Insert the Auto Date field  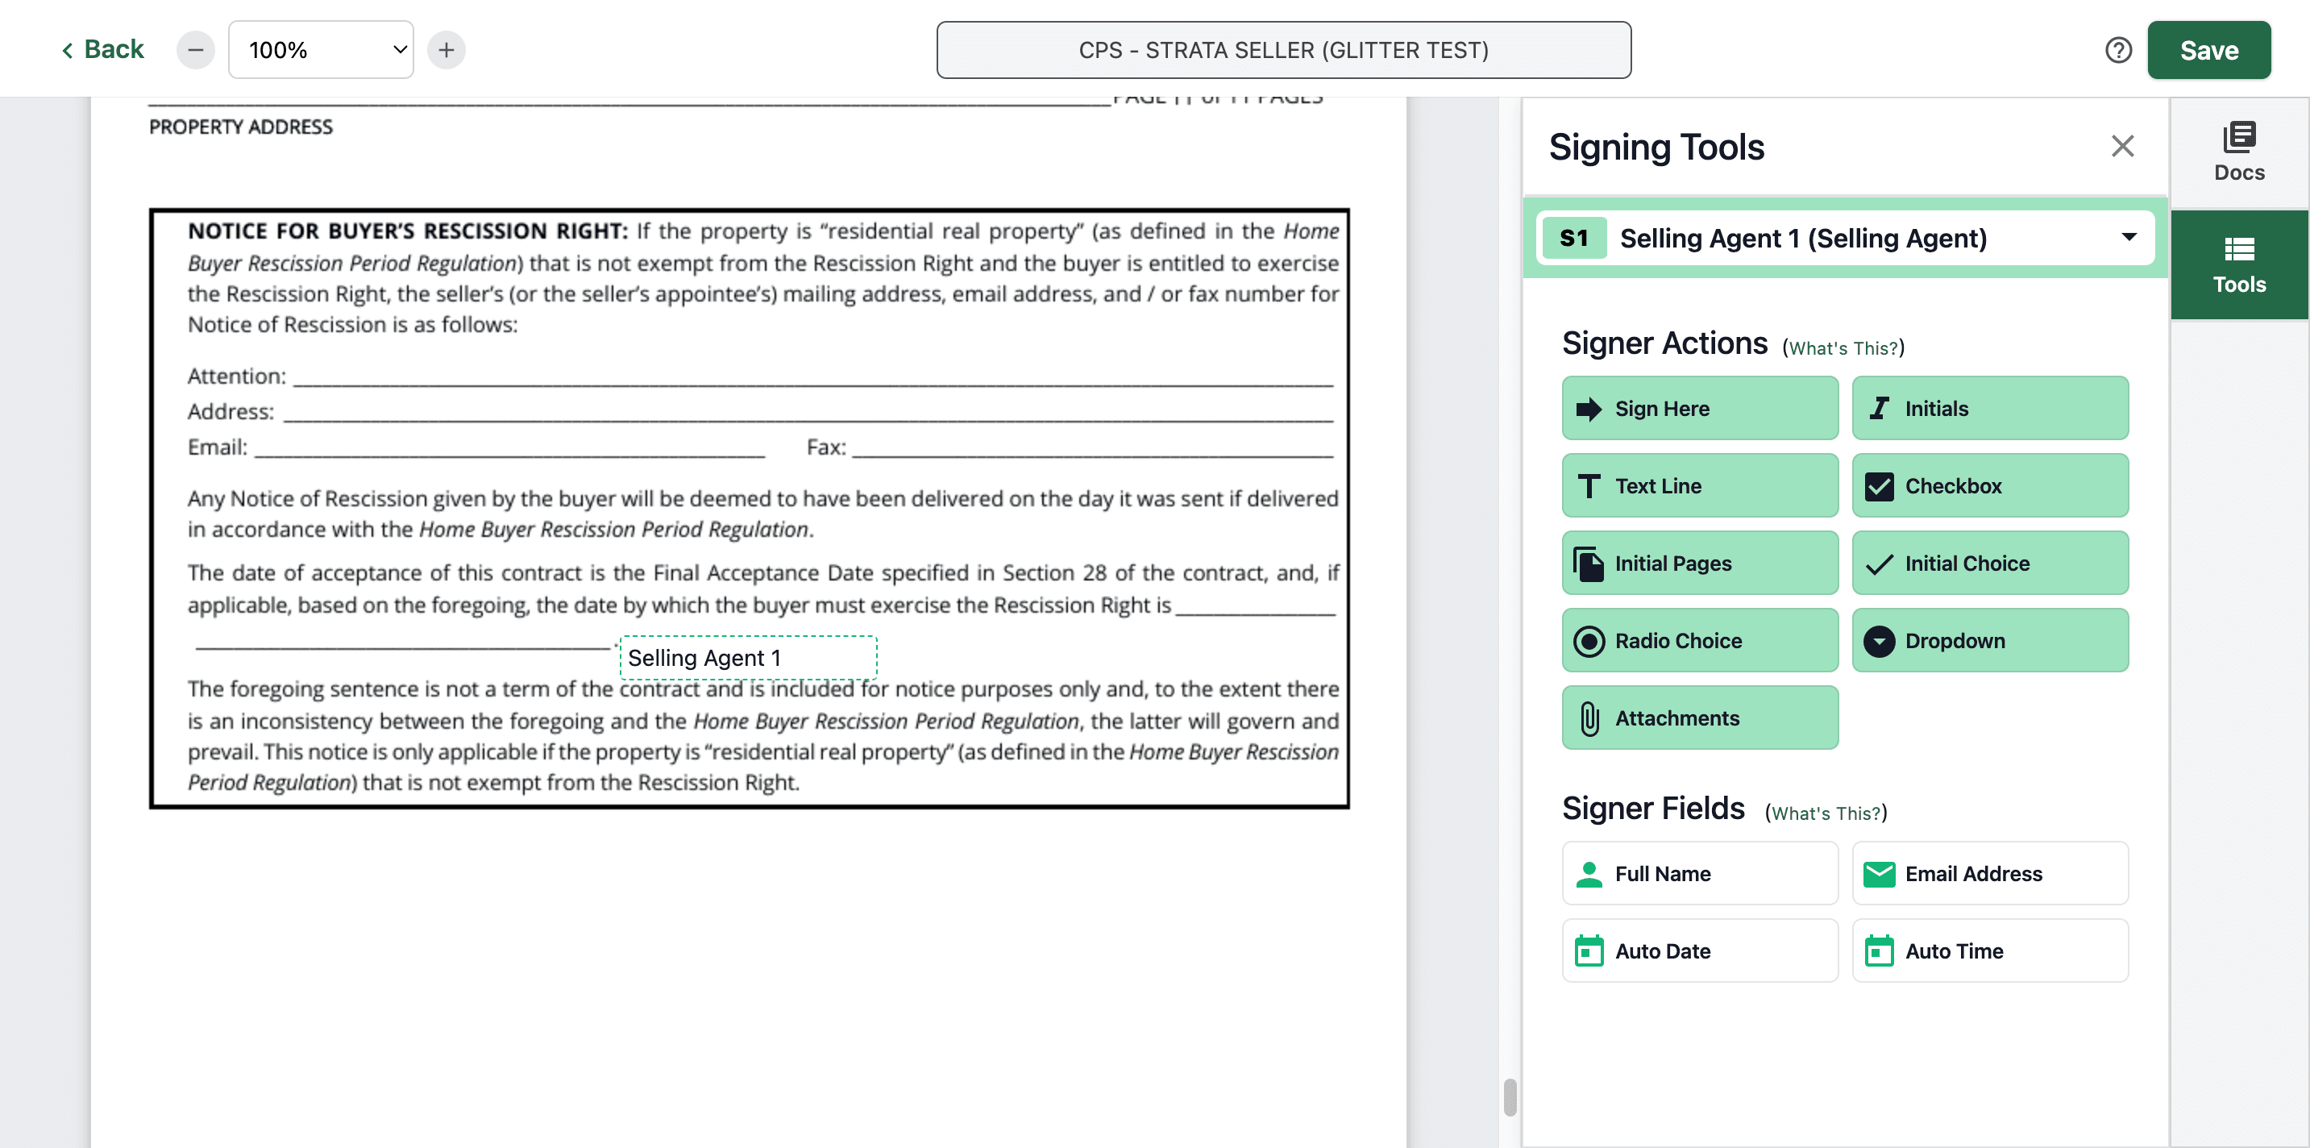(x=1699, y=950)
